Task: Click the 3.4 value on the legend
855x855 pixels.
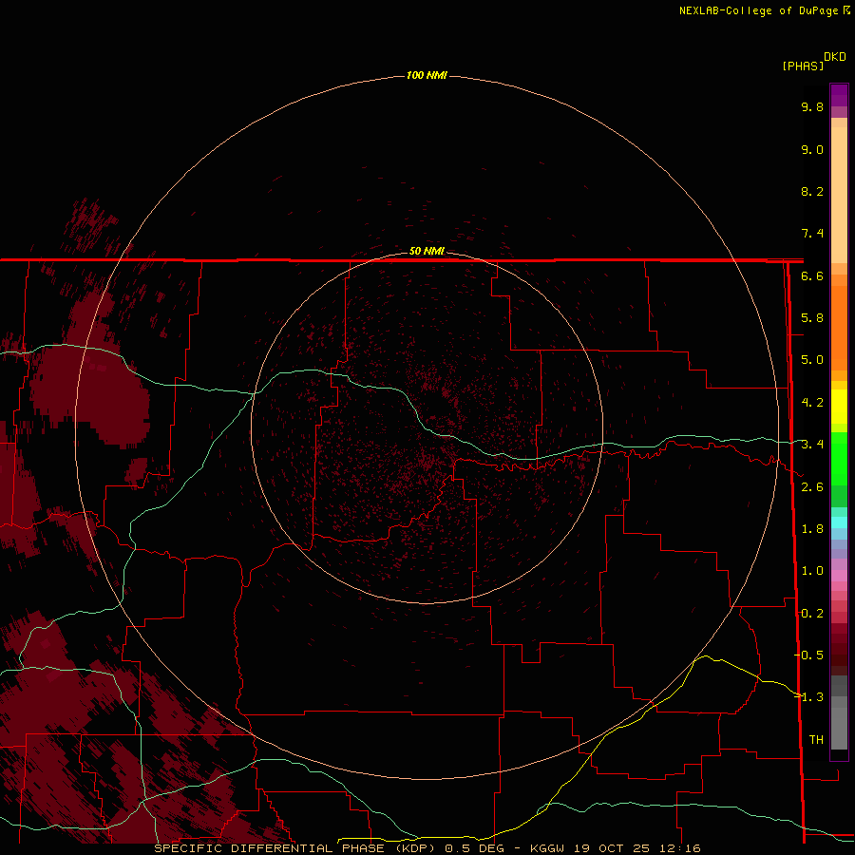Action: pyautogui.click(x=812, y=445)
